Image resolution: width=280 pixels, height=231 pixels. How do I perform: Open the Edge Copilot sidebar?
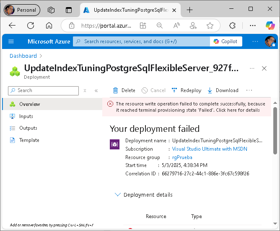270,25
